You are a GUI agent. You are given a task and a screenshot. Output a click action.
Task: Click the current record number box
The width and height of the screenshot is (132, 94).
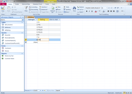[x=37, y=90]
